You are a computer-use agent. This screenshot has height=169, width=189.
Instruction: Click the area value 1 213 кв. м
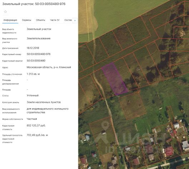(33, 74)
